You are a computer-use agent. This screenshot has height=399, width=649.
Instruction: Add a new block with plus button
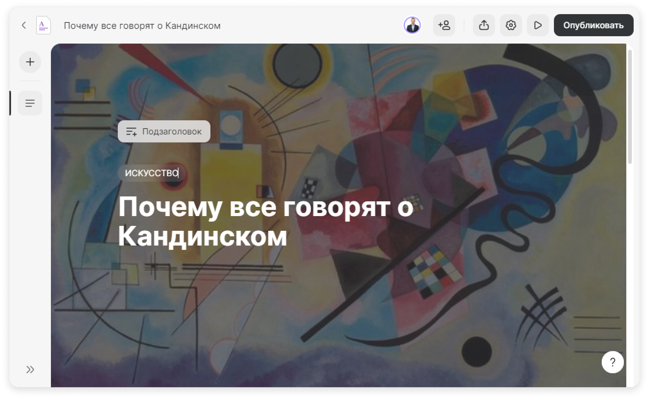click(x=30, y=62)
